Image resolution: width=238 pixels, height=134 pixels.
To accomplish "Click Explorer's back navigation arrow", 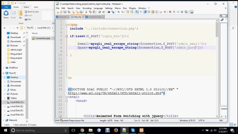I will 5,28.
